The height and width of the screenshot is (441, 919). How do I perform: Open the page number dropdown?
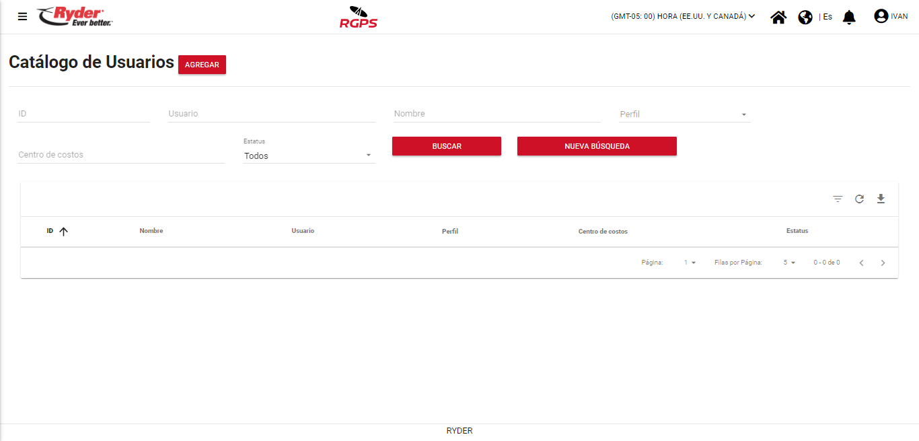point(690,263)
